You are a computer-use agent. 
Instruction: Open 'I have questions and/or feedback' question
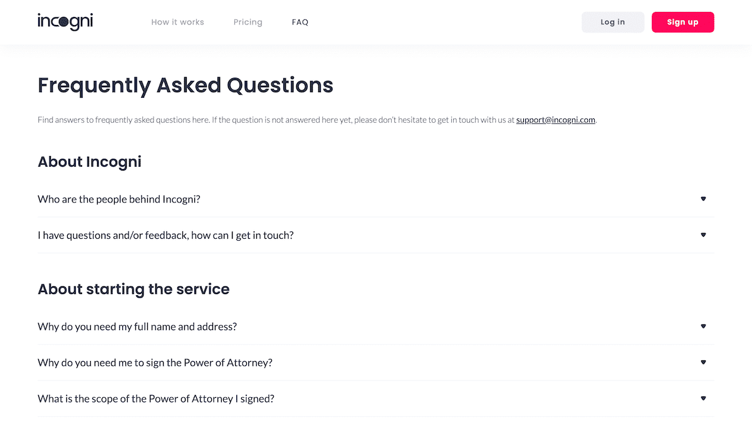(x=165, y=236)
